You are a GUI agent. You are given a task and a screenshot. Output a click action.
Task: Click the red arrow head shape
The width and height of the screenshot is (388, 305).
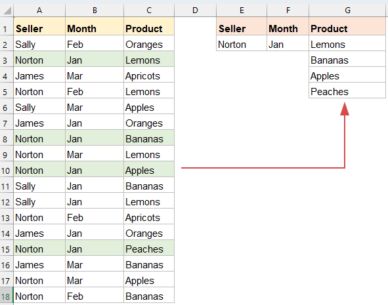[x=345, y=110]
